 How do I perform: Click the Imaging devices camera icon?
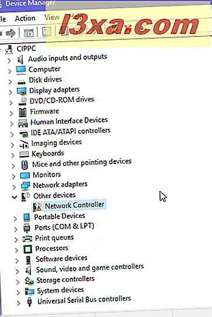pos(24,144)
